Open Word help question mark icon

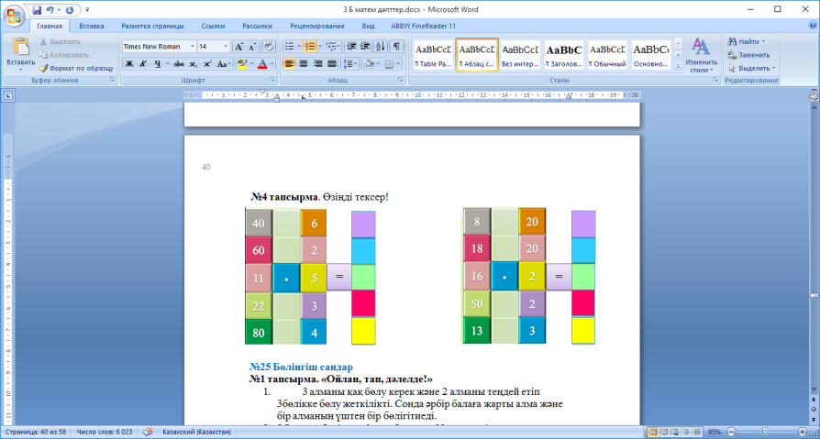coord(814,25)
